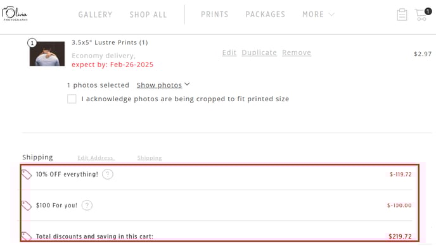This screenshot has width=436, height=246.
Task: Click the Lustre Prints photo thumbnail
Action: (47, 54)
